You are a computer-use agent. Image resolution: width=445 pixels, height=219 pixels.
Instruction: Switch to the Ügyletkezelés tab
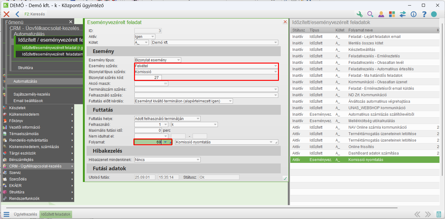coord(26,214)
